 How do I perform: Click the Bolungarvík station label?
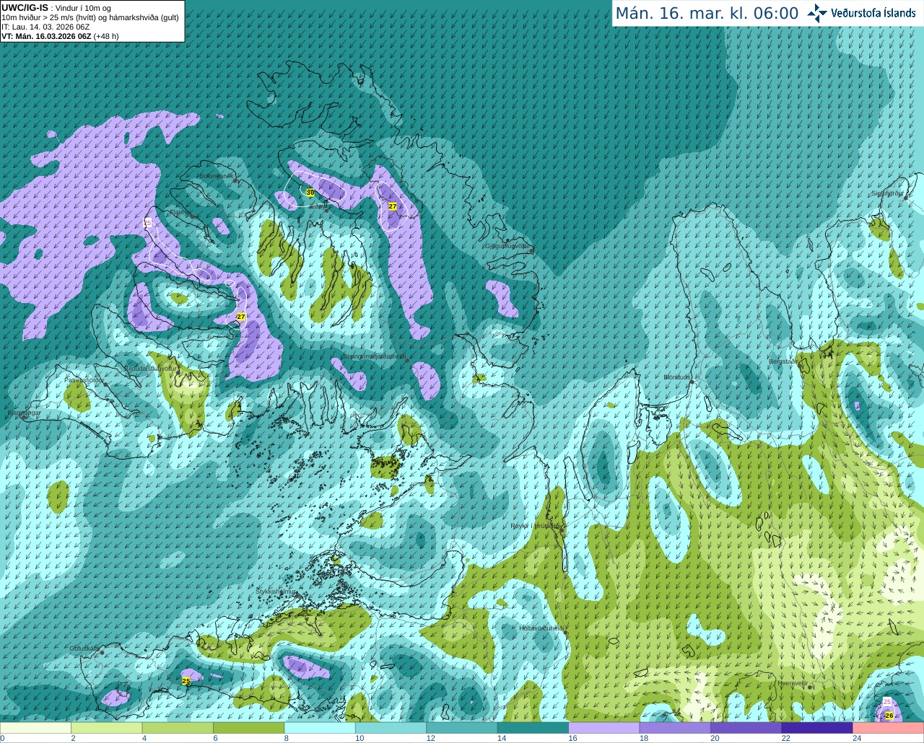[216, 176]
